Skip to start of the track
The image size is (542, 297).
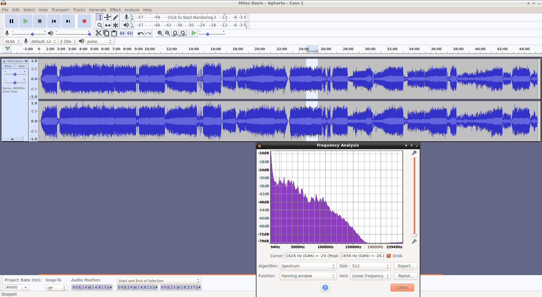54,21
